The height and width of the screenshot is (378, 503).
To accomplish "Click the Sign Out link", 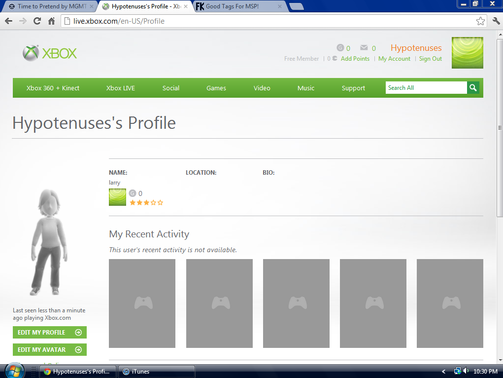I will point(431,59).
